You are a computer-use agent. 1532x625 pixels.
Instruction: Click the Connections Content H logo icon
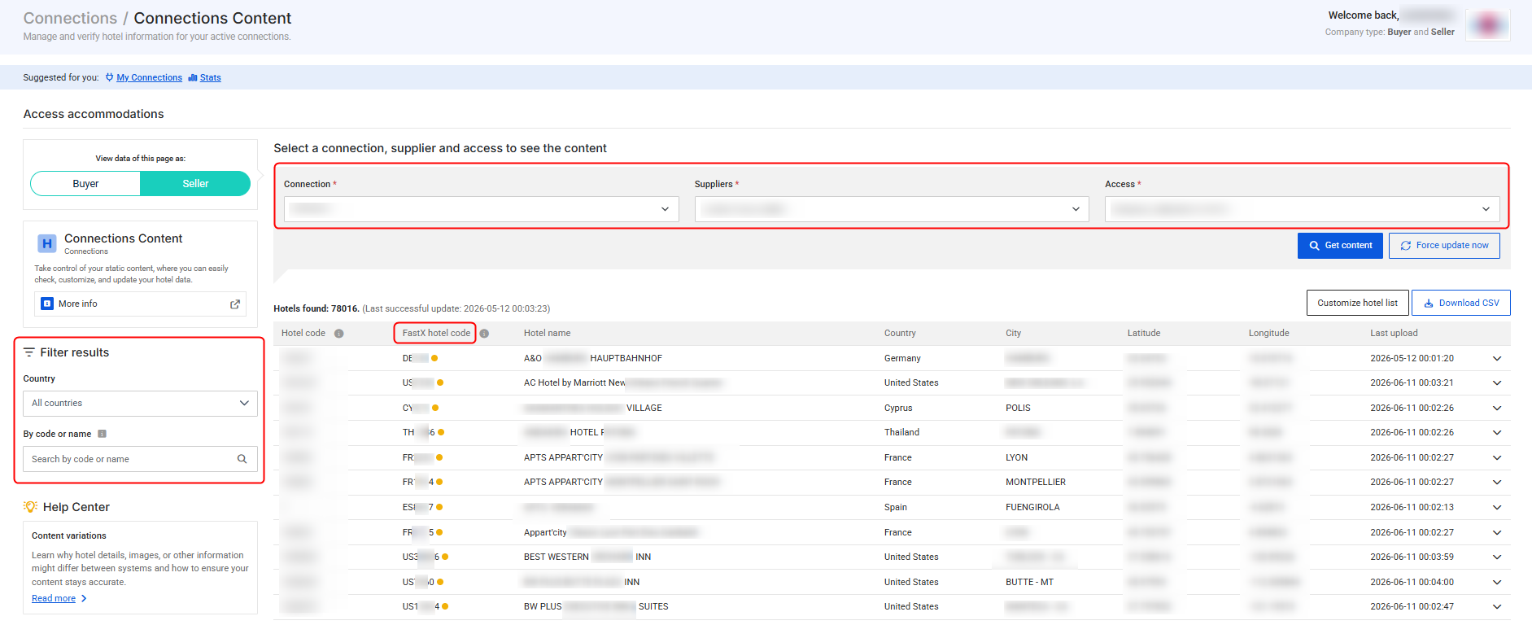47,243
